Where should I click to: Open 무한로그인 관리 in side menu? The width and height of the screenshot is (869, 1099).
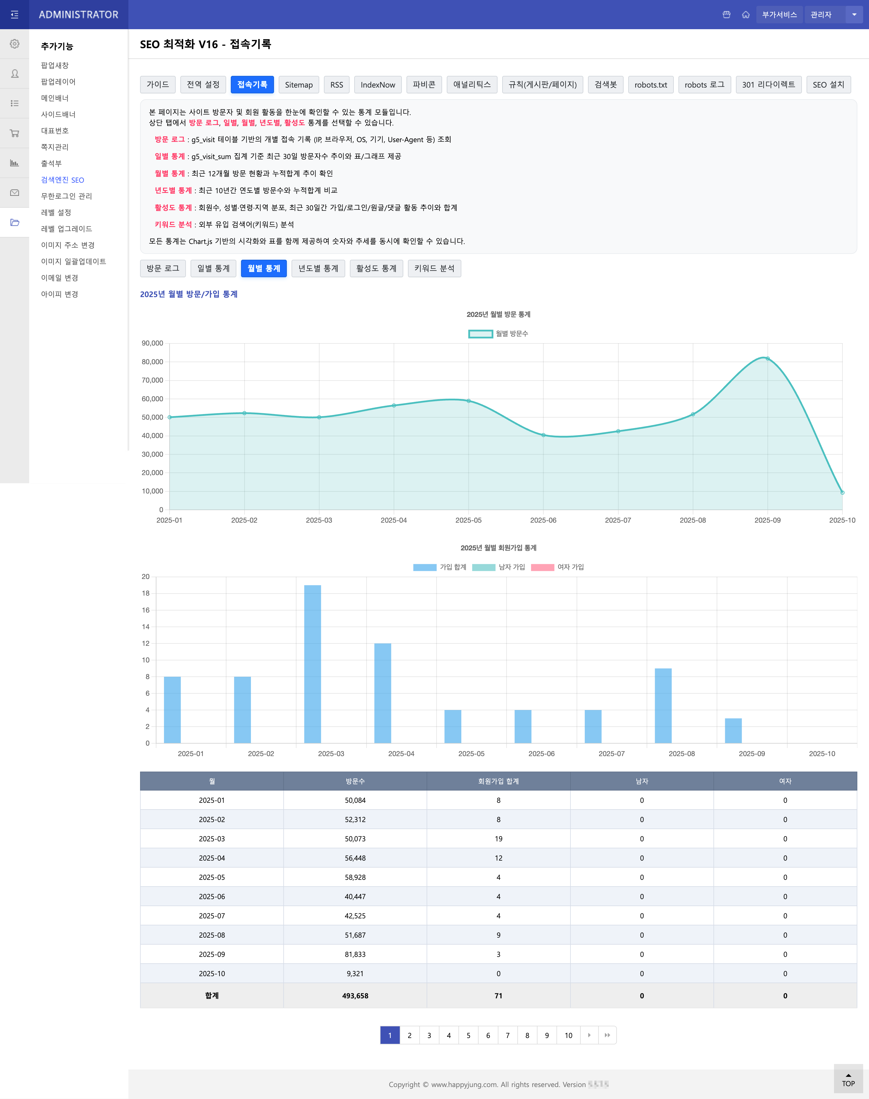[x=67, y=196]
